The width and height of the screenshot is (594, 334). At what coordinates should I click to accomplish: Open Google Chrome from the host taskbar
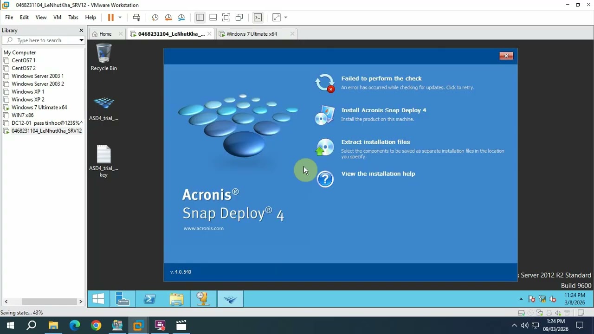click(x=96, y=326)
